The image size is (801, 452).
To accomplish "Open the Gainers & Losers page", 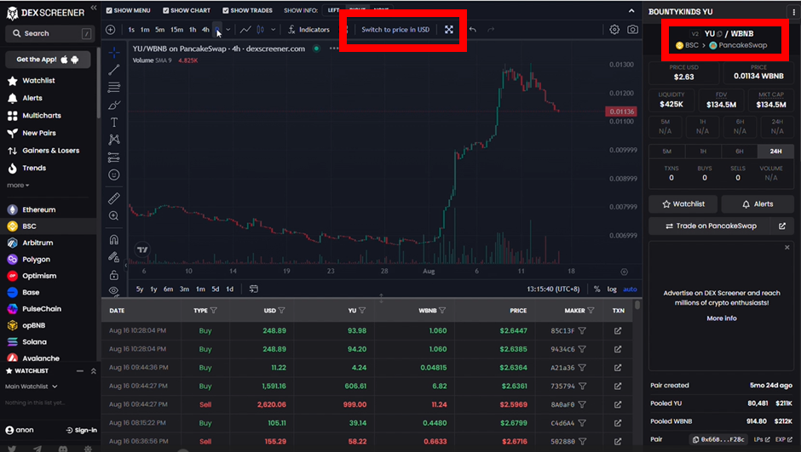I will [x=49, y=151].
